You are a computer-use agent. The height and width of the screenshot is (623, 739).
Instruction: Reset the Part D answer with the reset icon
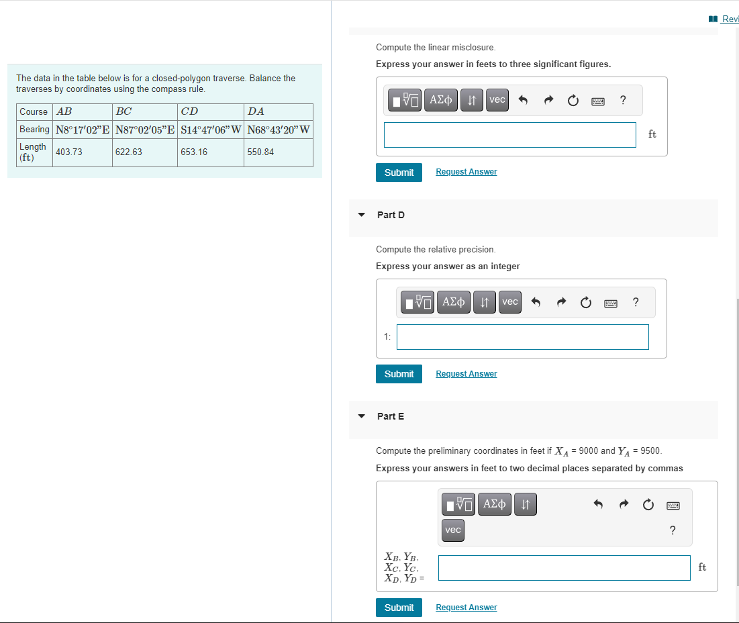585,302
